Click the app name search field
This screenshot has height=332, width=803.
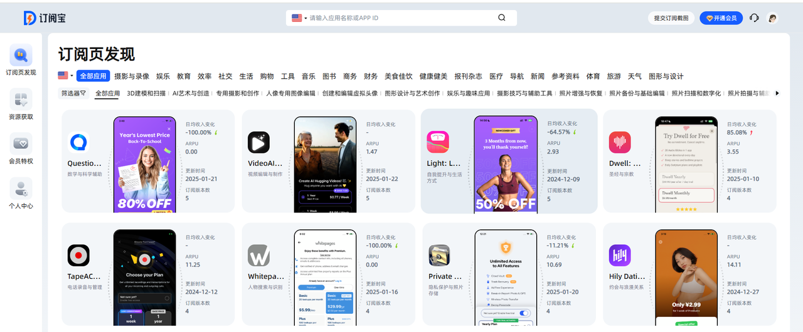(x=401, y=18)
